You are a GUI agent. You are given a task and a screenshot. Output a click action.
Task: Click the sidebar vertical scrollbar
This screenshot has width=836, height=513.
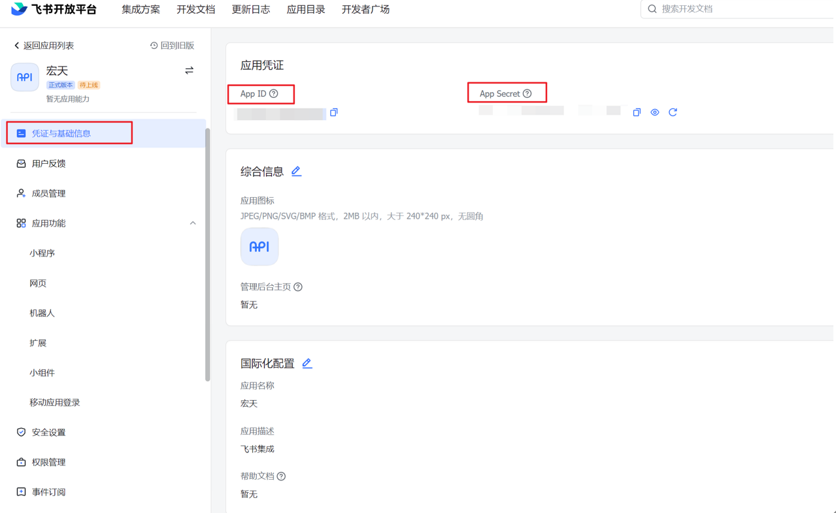pyautogui.click(x=208, y=255)
